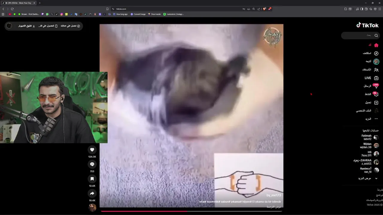Click the browser back arrow
This screenshot has width=383, height=215.
pos(3,9)
